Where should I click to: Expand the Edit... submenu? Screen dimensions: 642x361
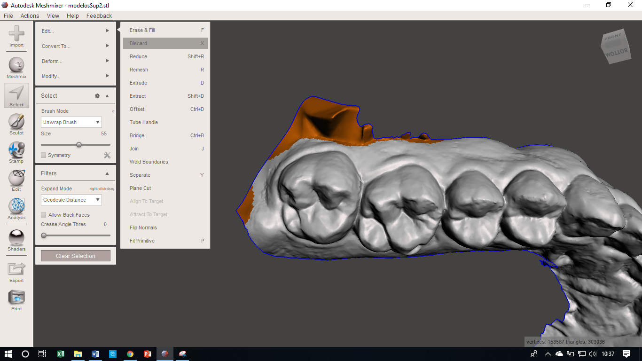pyautogui.click(x=76, y=31)
